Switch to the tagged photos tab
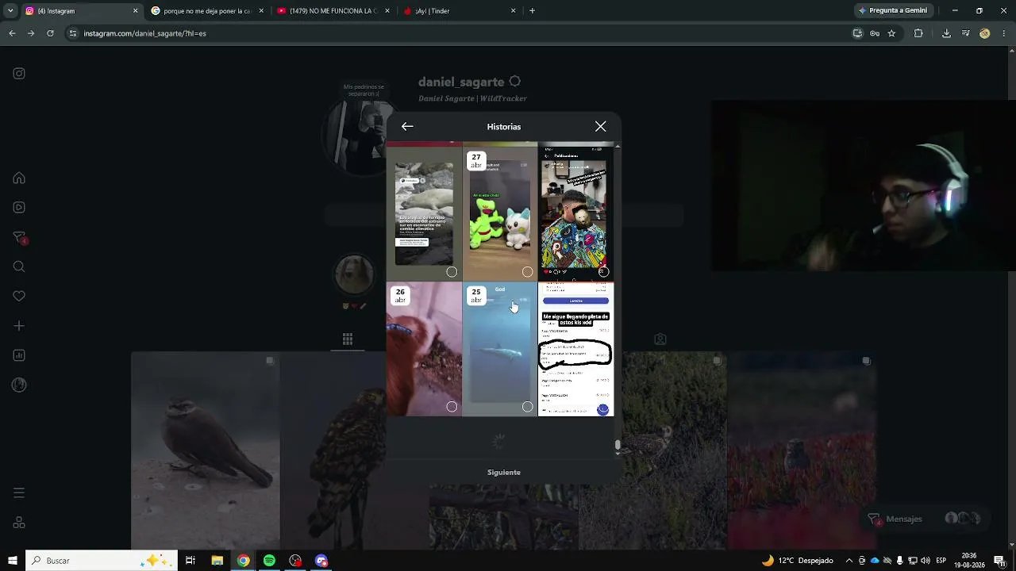This screenshot has width=1016, height=571. (660, 339)
